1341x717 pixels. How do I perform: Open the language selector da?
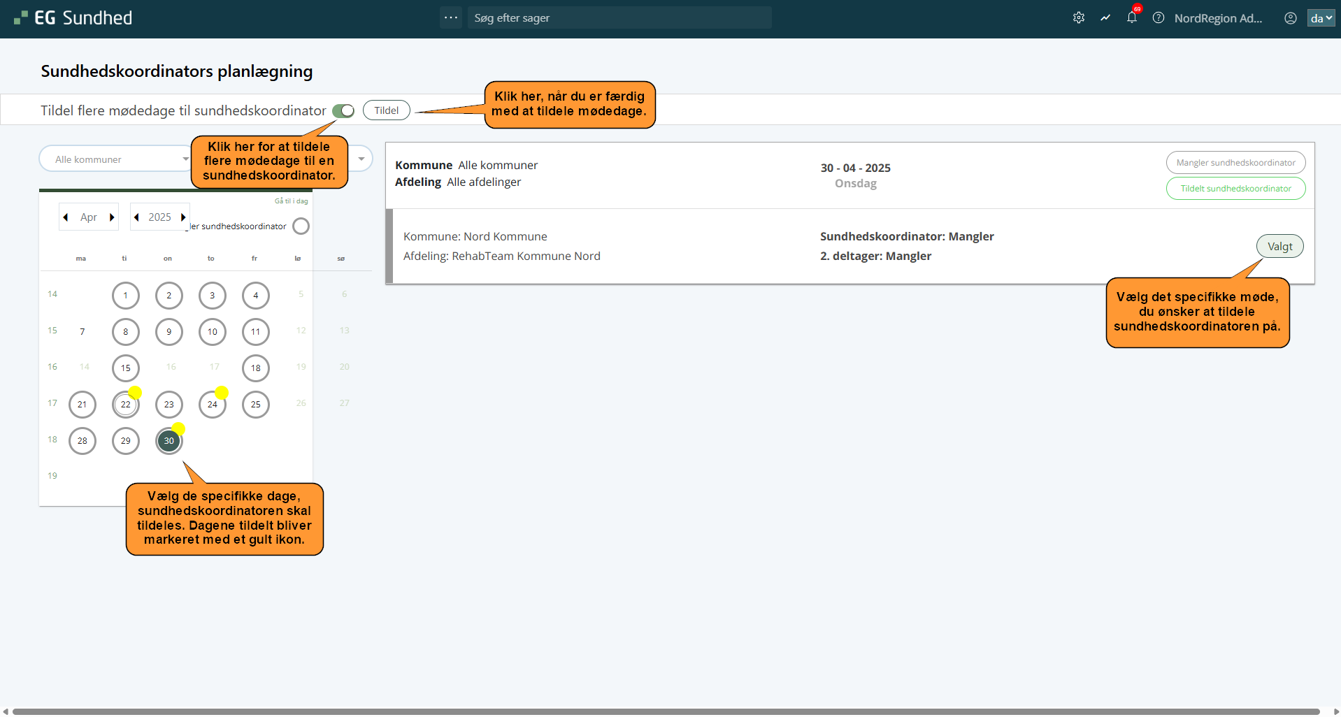tap(1321, 18)
